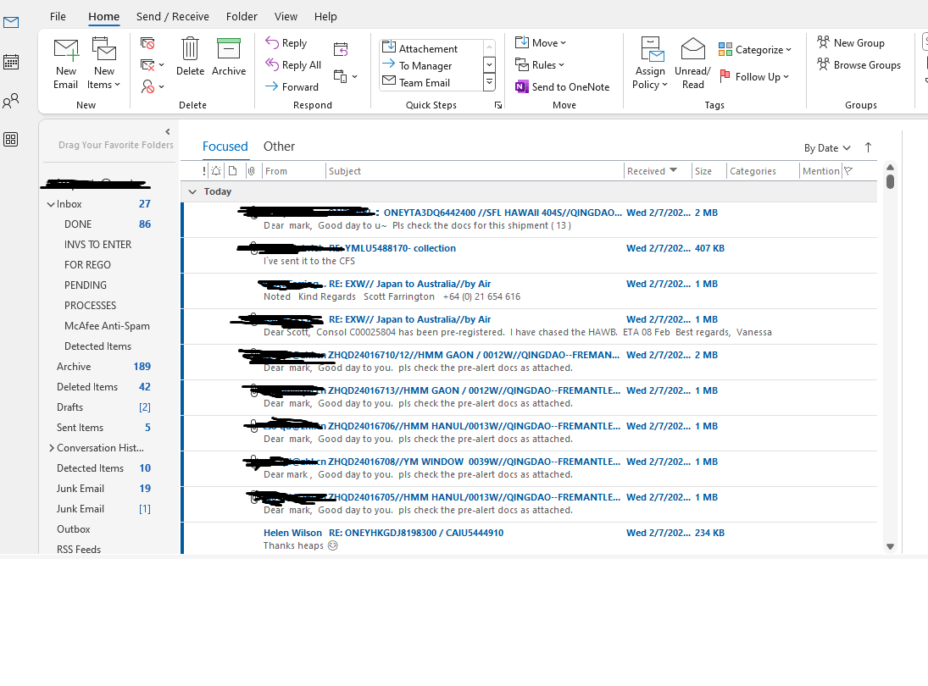Open Assign Policy menu

(x=650, y=64)
